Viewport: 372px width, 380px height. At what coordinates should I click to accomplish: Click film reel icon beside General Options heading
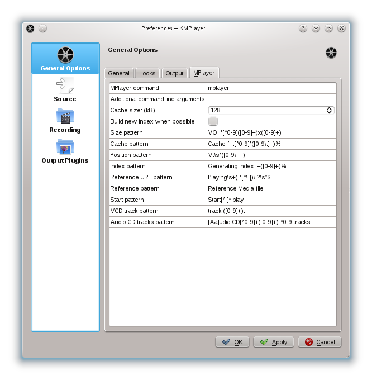point(331,53)
